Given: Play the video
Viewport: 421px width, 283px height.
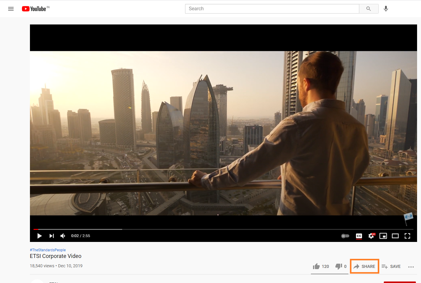Looking at the screenshot, I should click(x=39, y=236).
